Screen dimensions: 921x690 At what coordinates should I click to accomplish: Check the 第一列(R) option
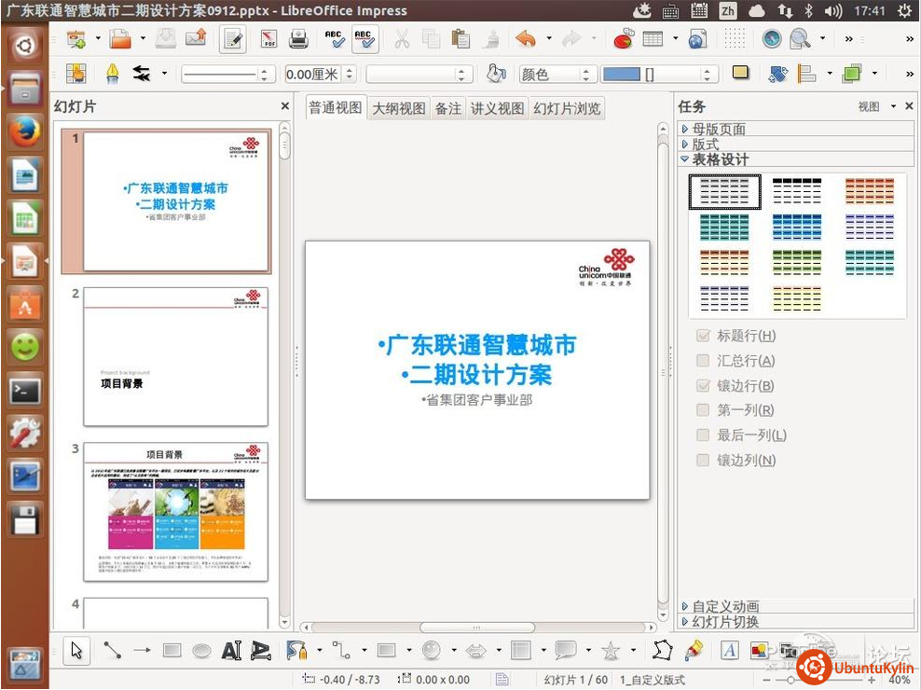tap(704, 410)
